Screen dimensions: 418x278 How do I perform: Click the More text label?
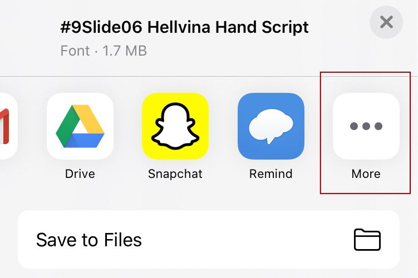pos(366,174)
